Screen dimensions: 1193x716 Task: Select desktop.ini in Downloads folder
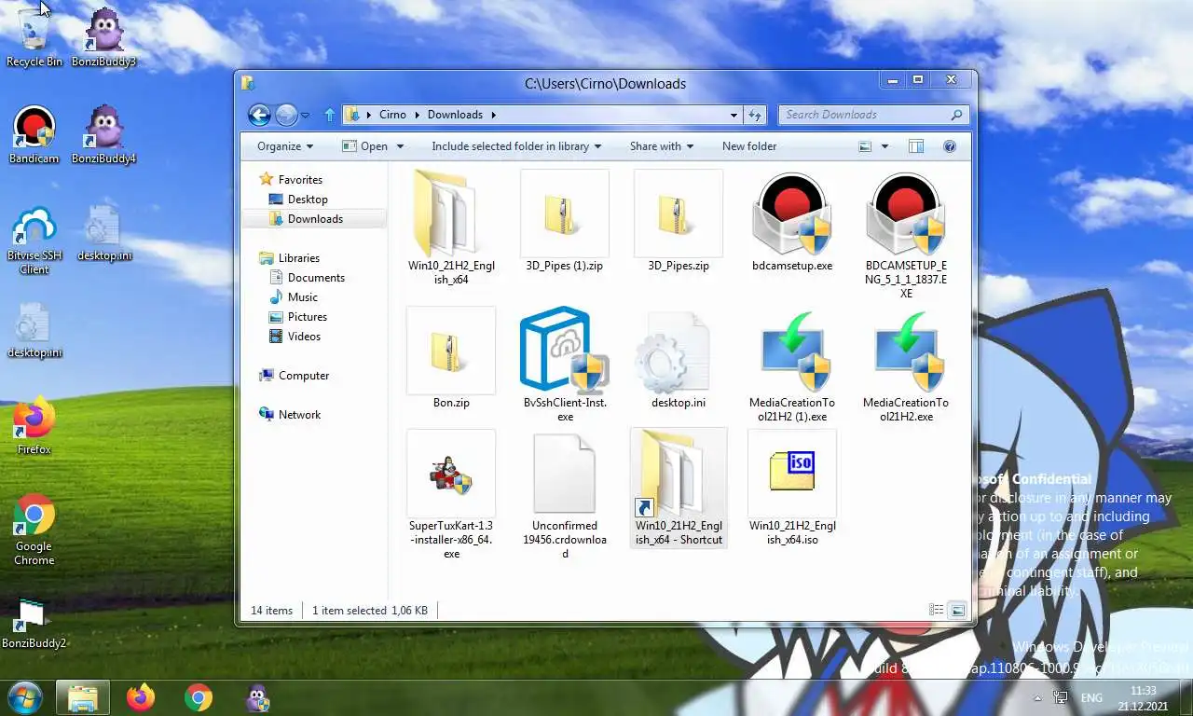(x=679, y=359)
